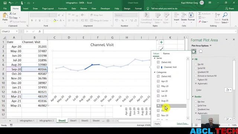
Task: Select the Effects pentagon icon
Action: pyautogui.click(x=201, y=51)
